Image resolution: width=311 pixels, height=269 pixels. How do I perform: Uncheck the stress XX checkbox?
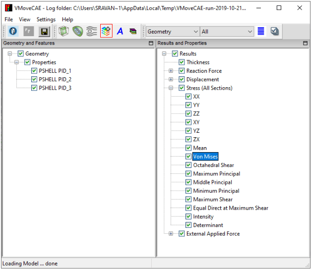[188, 97]
